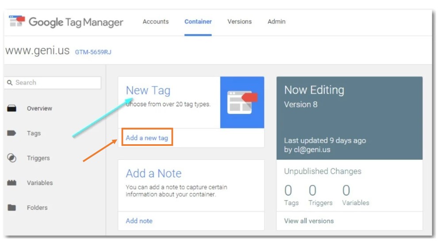Screen dimensions: 438x242
Task: Click the unpublished Tags count 0
Action: point(288,191)
